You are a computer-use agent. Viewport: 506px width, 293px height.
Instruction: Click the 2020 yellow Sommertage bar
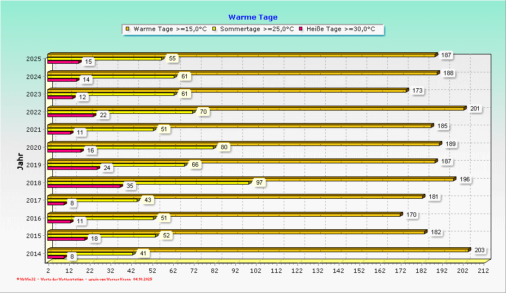pos(131,147)
